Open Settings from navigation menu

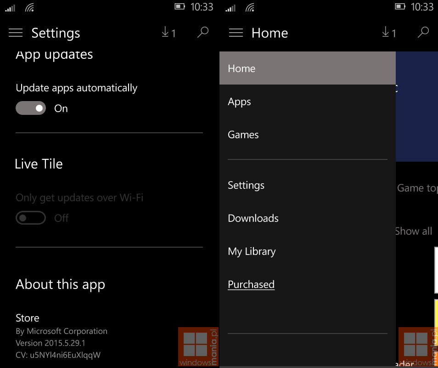pos(308,185)
